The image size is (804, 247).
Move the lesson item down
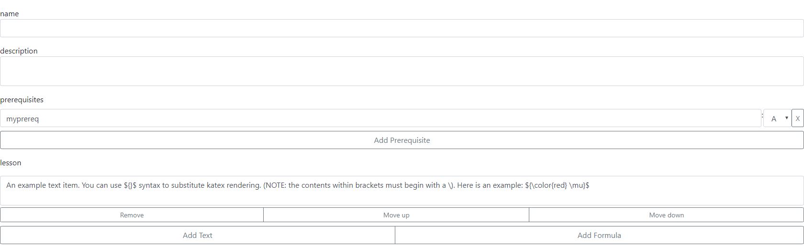[666, 215]
